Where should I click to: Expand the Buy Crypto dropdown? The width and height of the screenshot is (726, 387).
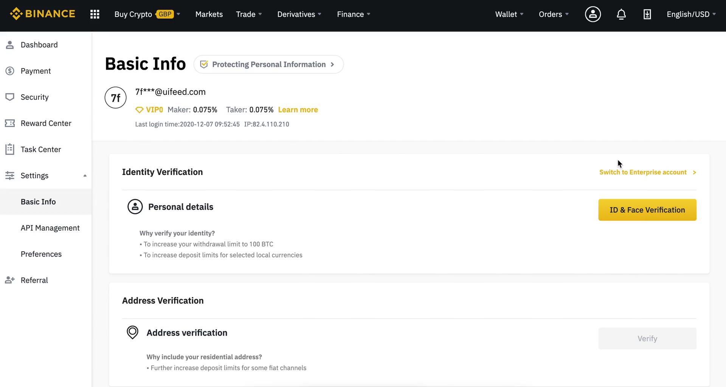[x=147, y=14]
